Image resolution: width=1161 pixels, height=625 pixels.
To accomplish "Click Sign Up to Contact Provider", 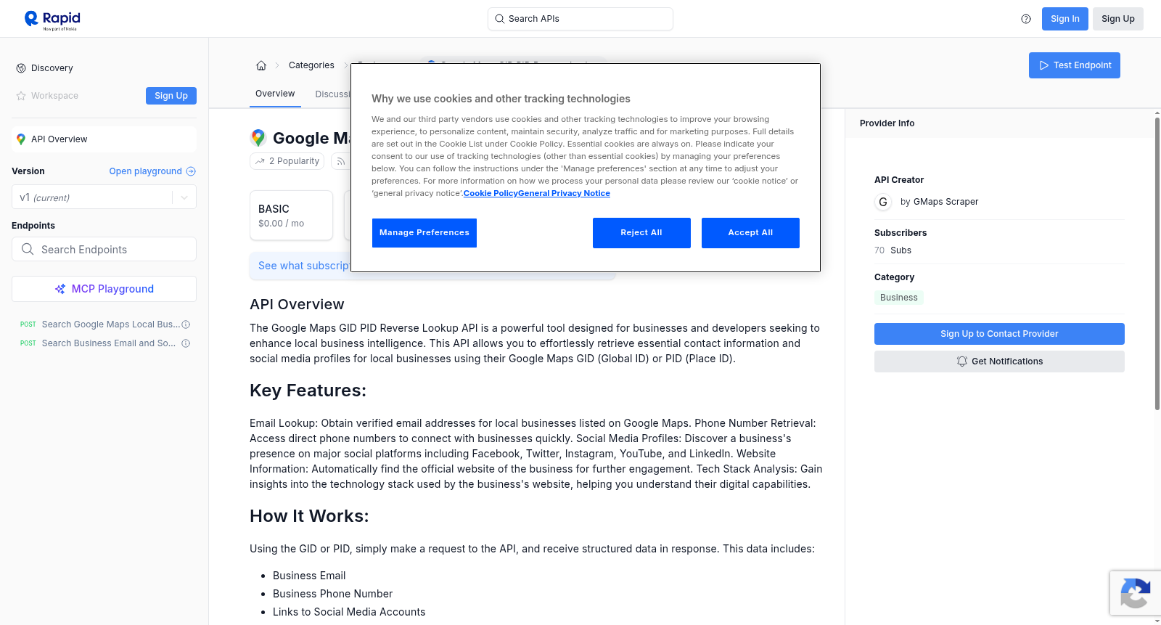I will (x=999, y=334).
